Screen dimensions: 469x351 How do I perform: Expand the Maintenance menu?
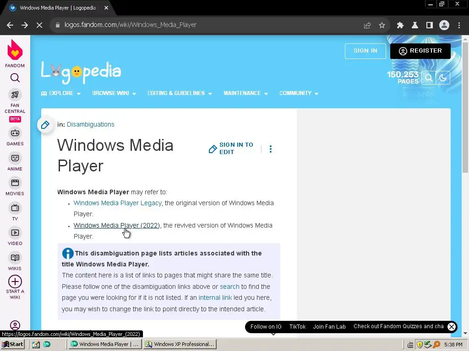coord(245,93)
